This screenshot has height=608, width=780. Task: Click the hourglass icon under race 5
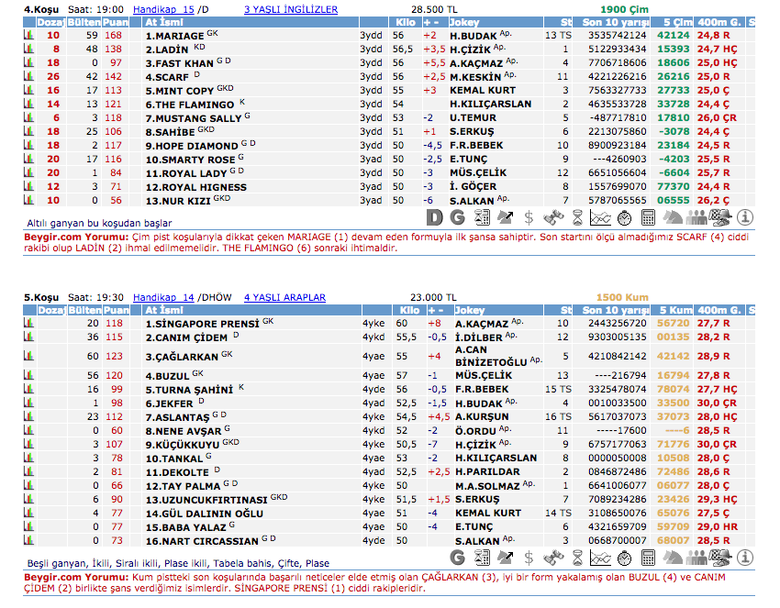tap(577, 558)
